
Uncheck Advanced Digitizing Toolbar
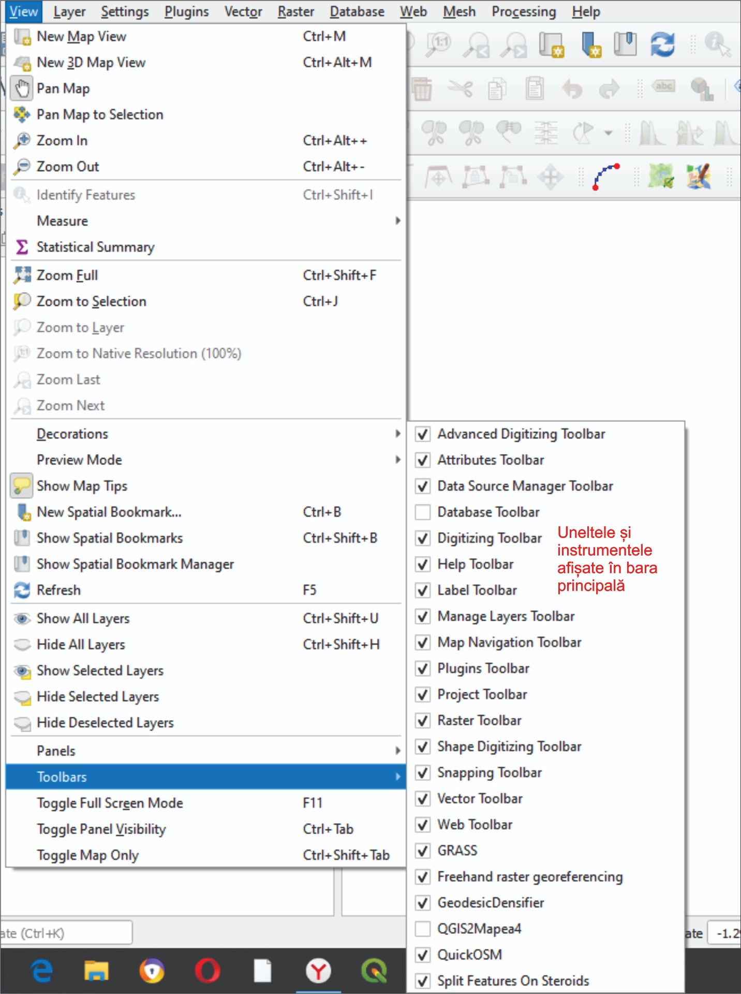point(423,434)
